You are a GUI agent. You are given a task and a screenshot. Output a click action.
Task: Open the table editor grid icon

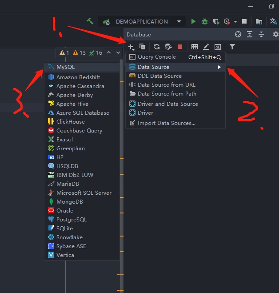tap(195, 47)
